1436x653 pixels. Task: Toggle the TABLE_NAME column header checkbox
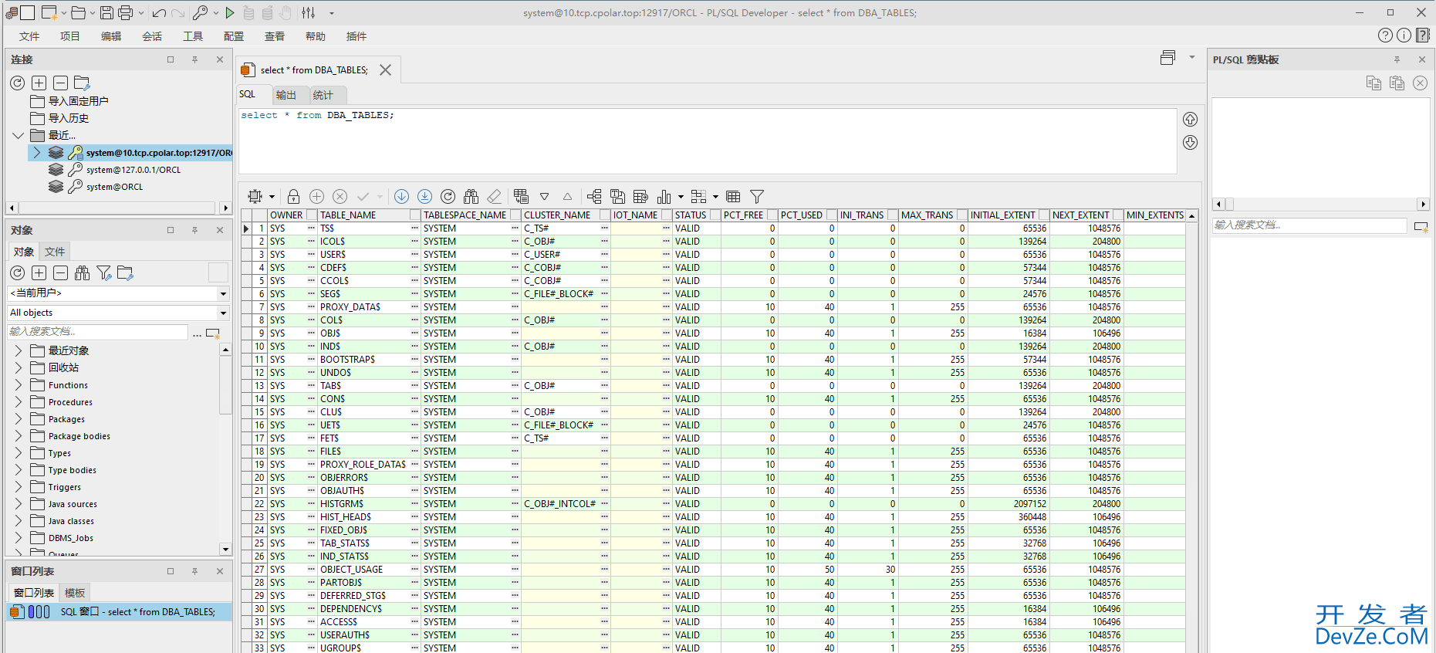415,215
